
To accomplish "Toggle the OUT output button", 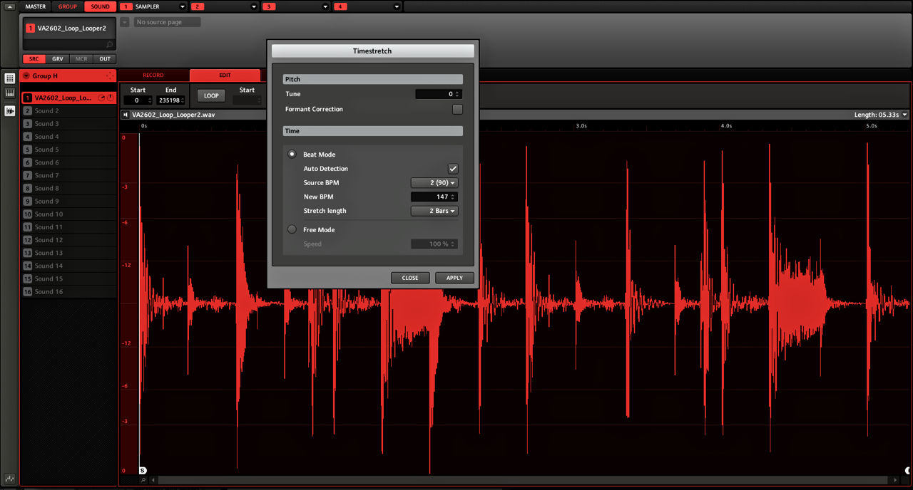I will click(x=105, y=59).
